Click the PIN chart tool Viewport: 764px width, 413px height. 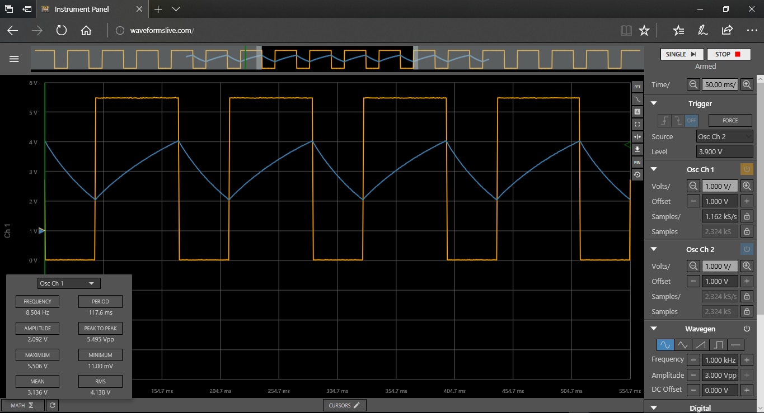pos(638,162)
